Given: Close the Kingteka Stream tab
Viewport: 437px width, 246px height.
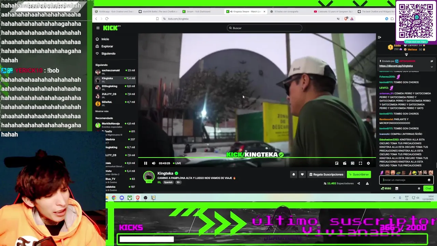Looking at the screenshot, I should click(x=264, y=12).
